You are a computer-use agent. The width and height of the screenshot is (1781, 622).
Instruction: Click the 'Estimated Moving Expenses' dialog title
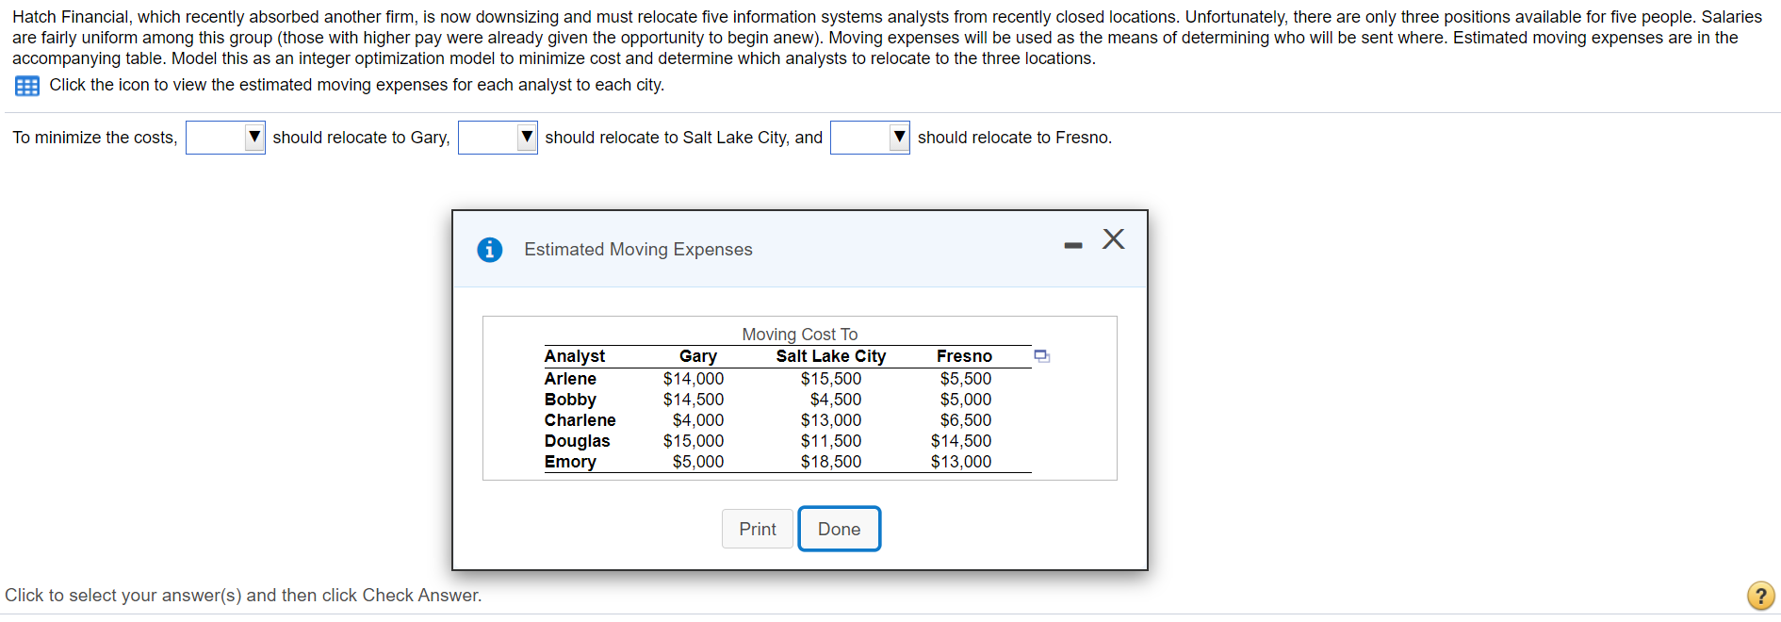tap(638, 250)
